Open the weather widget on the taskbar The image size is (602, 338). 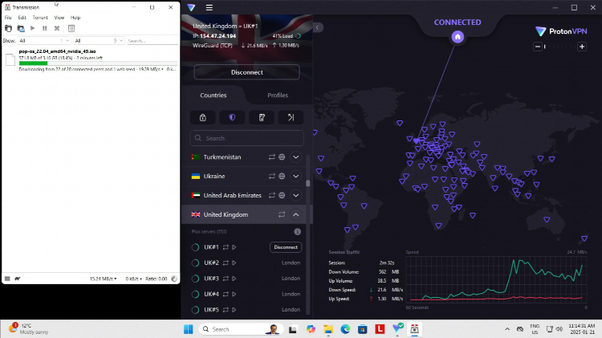click(x=27, y=329)
